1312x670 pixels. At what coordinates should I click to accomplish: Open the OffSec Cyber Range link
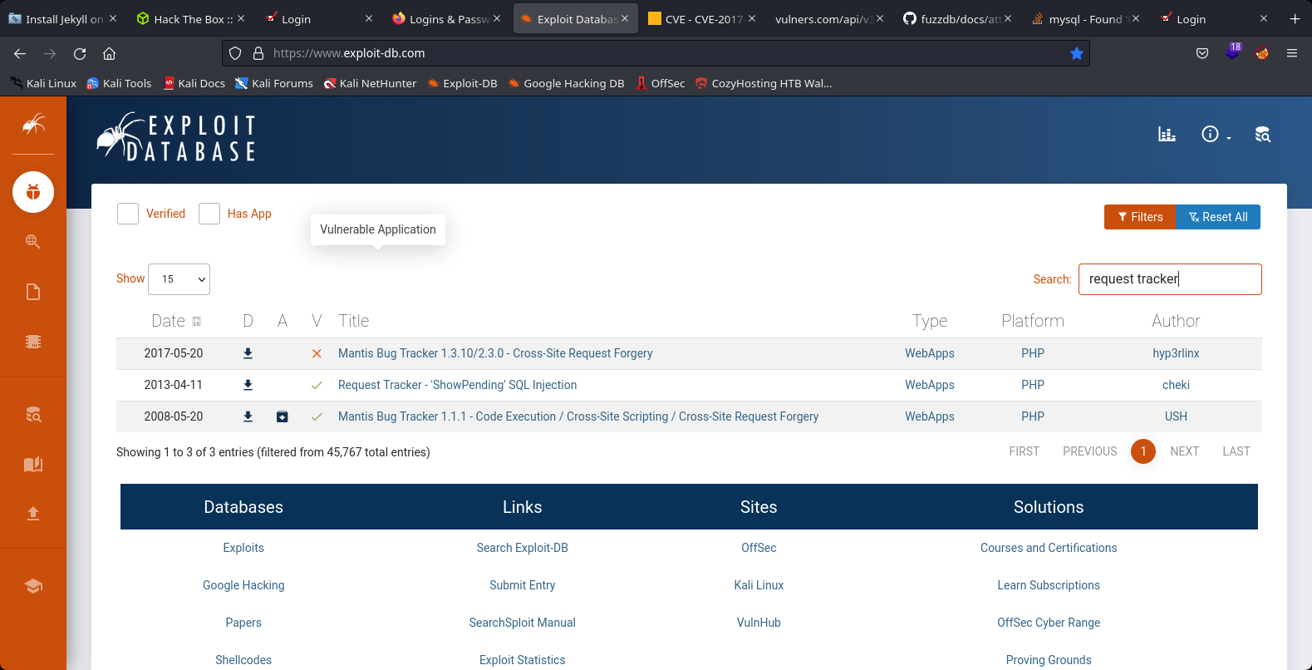(x=1049, y=623)
